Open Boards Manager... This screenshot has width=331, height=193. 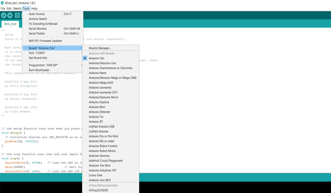tap(111, 48)
